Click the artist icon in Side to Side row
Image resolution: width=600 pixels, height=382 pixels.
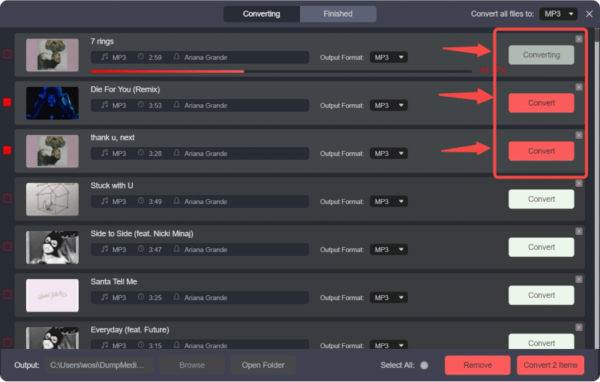(x=176, y=249)
